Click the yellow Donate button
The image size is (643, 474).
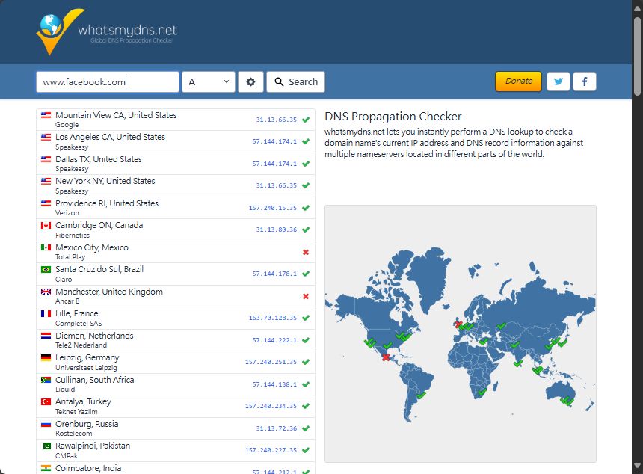(518, 81)
